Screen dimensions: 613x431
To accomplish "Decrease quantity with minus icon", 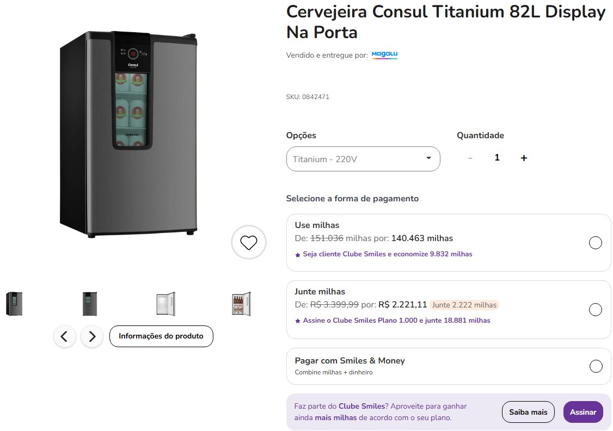I will pyautogui.click(x=470, y=158).
